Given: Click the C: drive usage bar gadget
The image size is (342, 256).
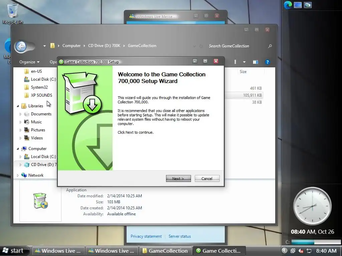Looking at the screenshot, I should 316,242.
